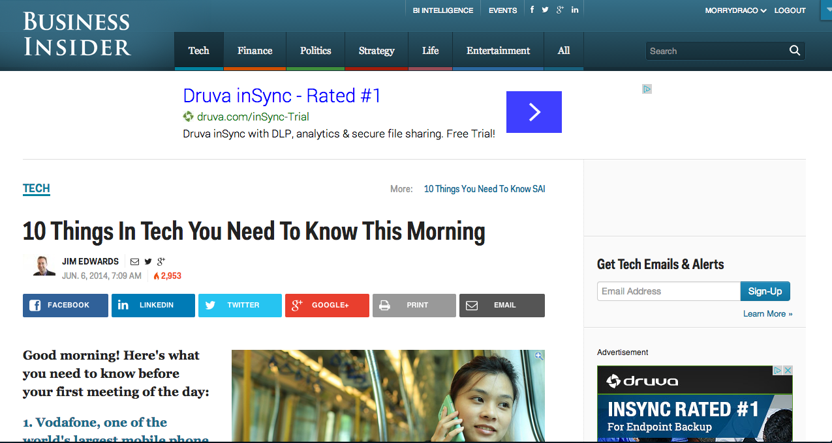
Task: Click the search magnifier icon
Action: pyautogui.click(x=794, y=50)
